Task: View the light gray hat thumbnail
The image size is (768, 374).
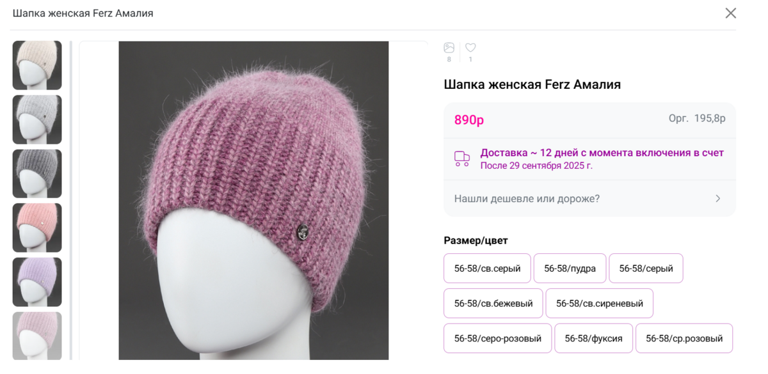Action: tap(37, 120)
